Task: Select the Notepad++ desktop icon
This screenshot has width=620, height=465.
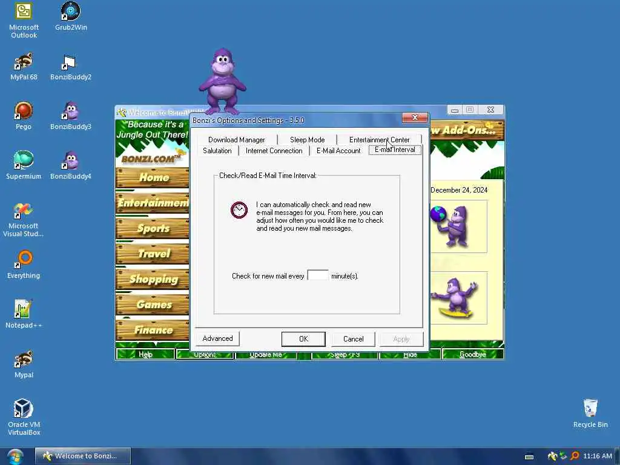Action: point(24,314)
